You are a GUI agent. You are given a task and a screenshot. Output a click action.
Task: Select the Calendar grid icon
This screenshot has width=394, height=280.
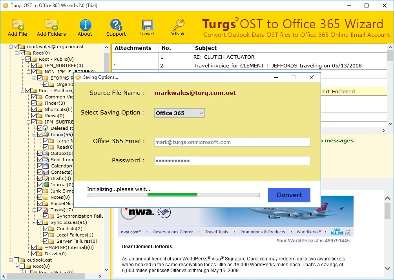[x=46, y=166]
